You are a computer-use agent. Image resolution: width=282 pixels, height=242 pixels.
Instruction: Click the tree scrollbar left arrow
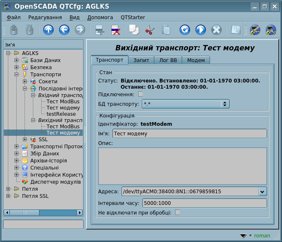[x=7, y=213]
